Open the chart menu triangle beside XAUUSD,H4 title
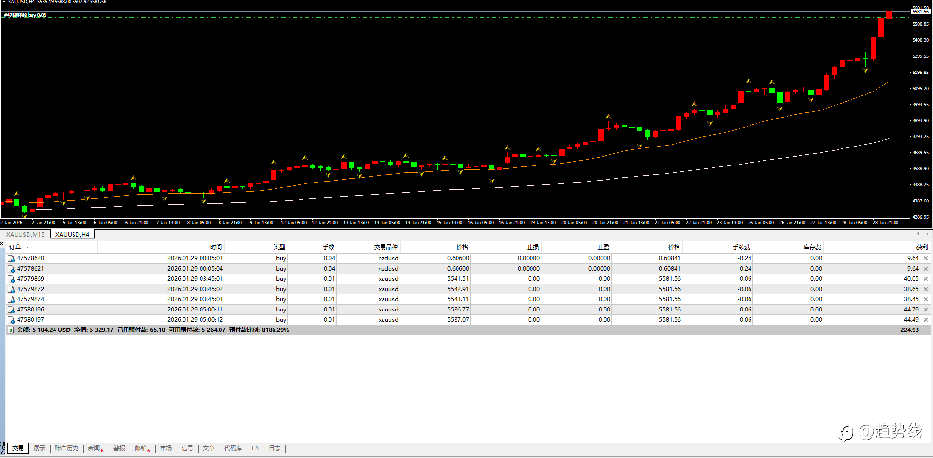Viewport: 933px width, 458px height. (4, 2)
